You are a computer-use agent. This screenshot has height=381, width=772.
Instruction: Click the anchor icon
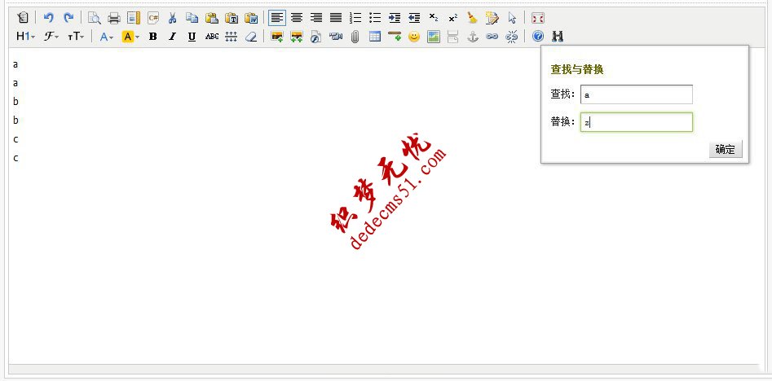[x=472, y=37]
